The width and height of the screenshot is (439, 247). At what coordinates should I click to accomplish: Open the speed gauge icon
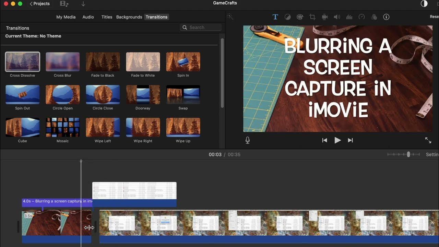[361, 17]
